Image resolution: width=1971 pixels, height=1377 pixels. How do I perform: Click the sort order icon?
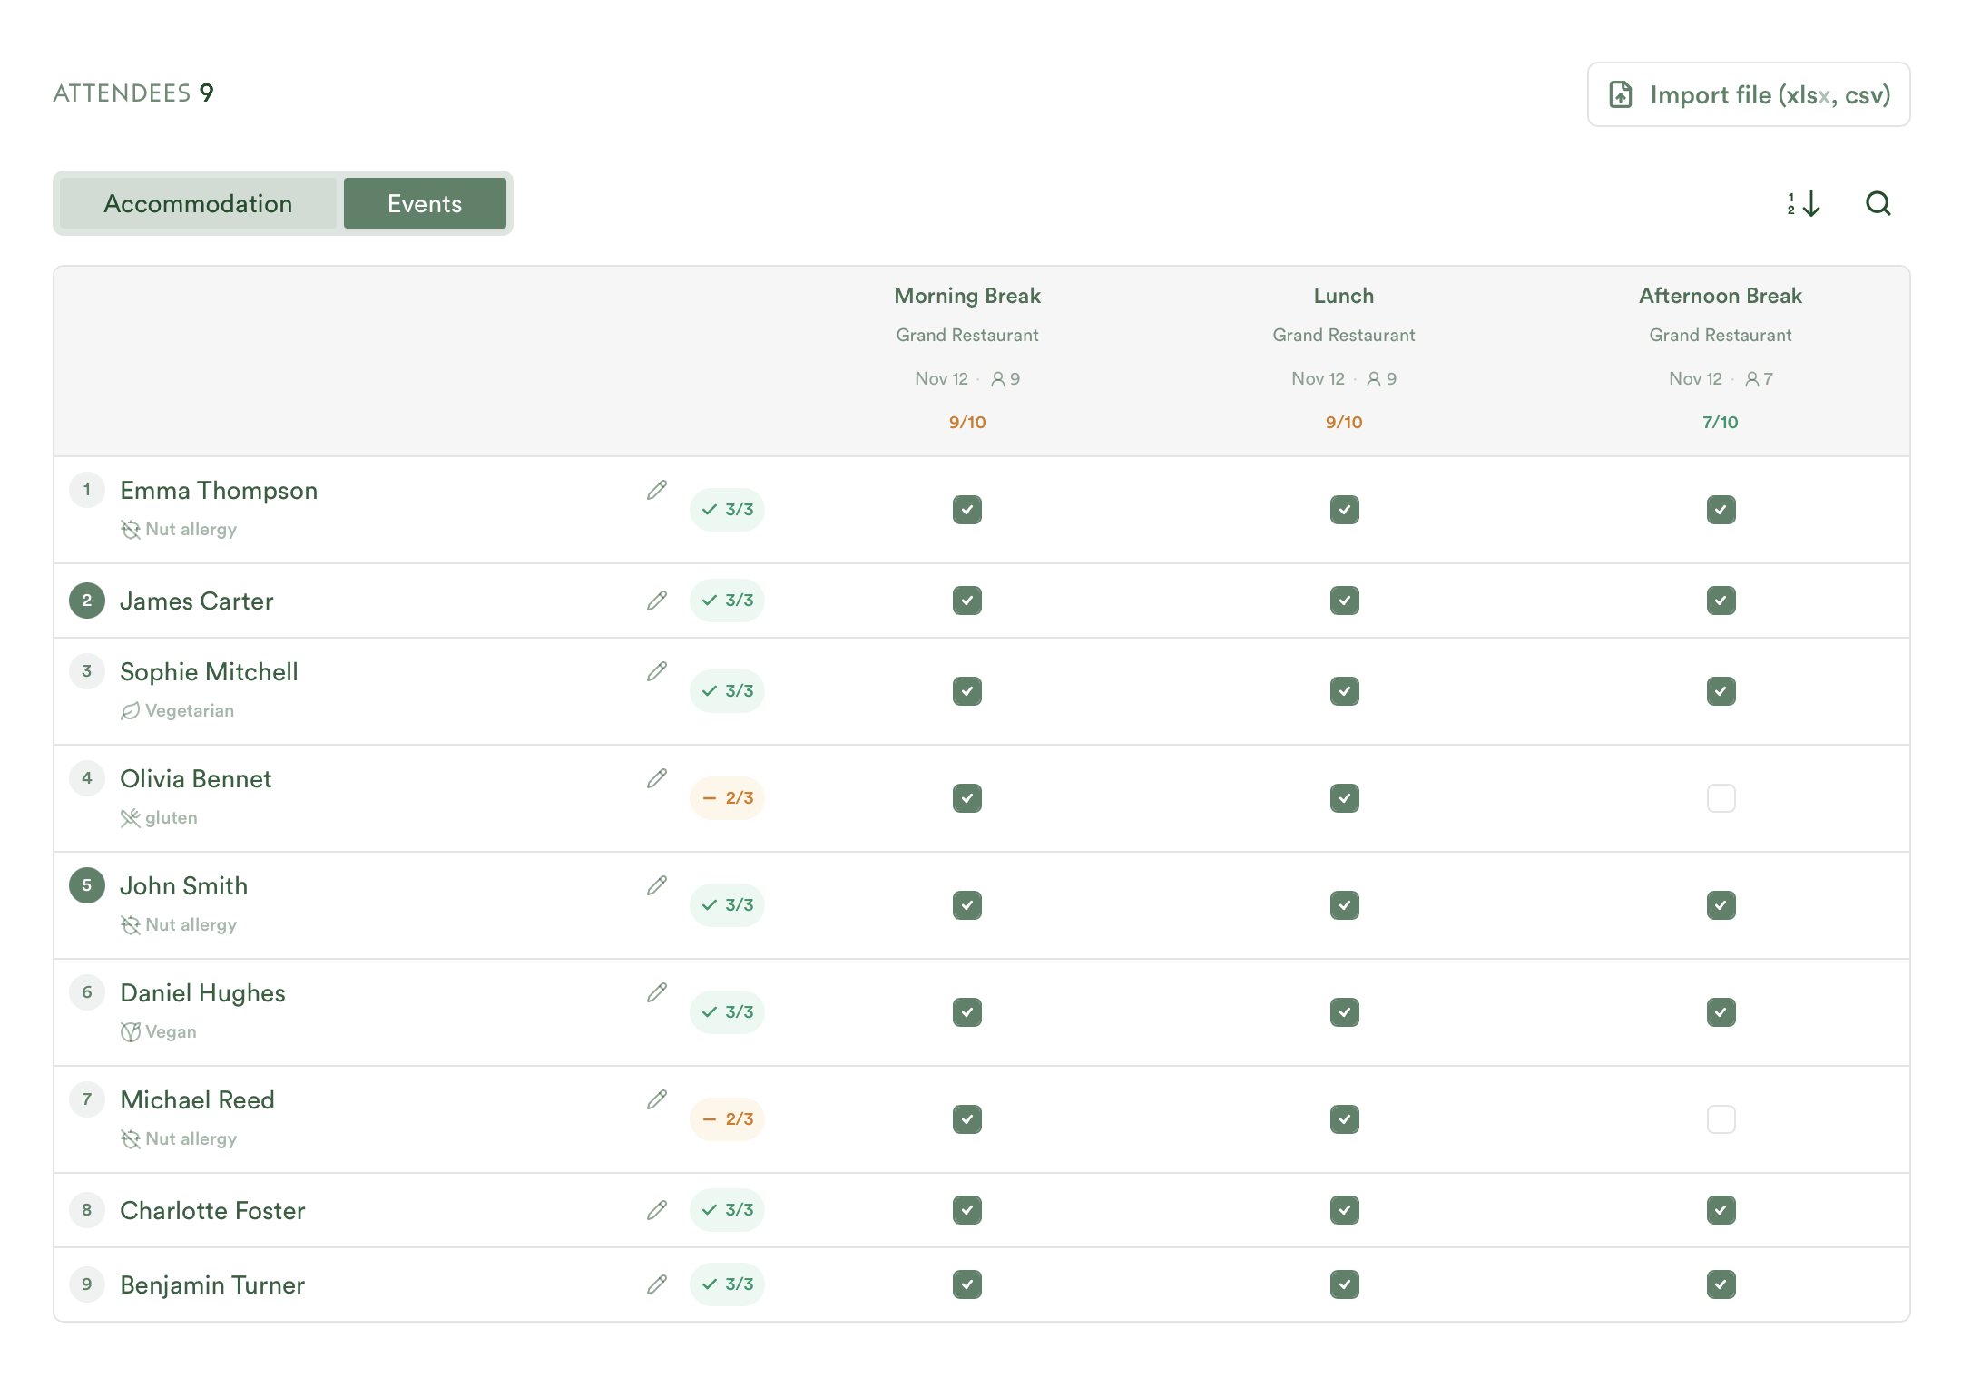[1803, 203]
